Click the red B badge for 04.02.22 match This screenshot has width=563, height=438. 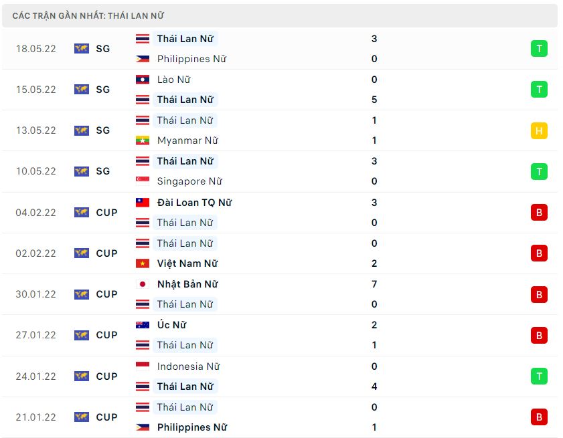click(x=539, y=213)
